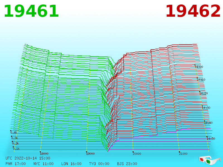Click the BJS 23:00 time label

tap(127, 164)
